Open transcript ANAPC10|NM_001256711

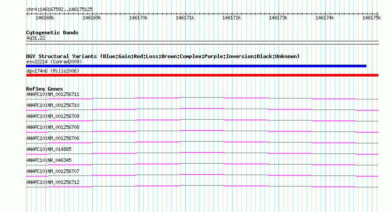pyautogui.click(x=53, y=95)
